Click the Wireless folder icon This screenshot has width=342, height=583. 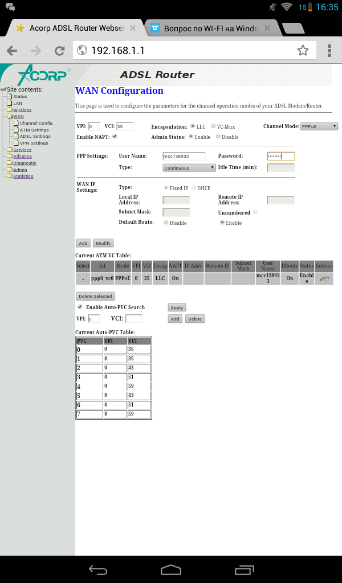pyautogui.click(x=10, y=110)
